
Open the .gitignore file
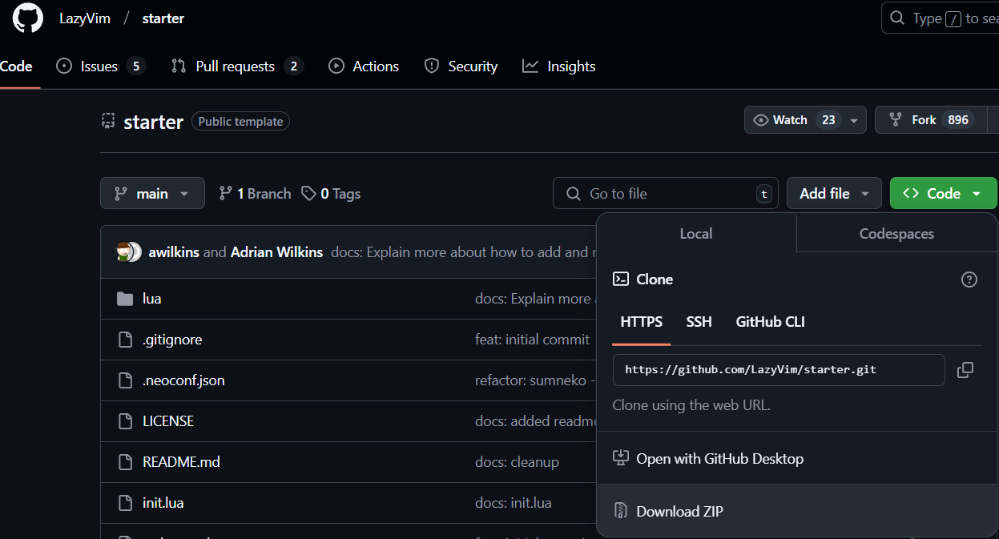tap(172, 340)
